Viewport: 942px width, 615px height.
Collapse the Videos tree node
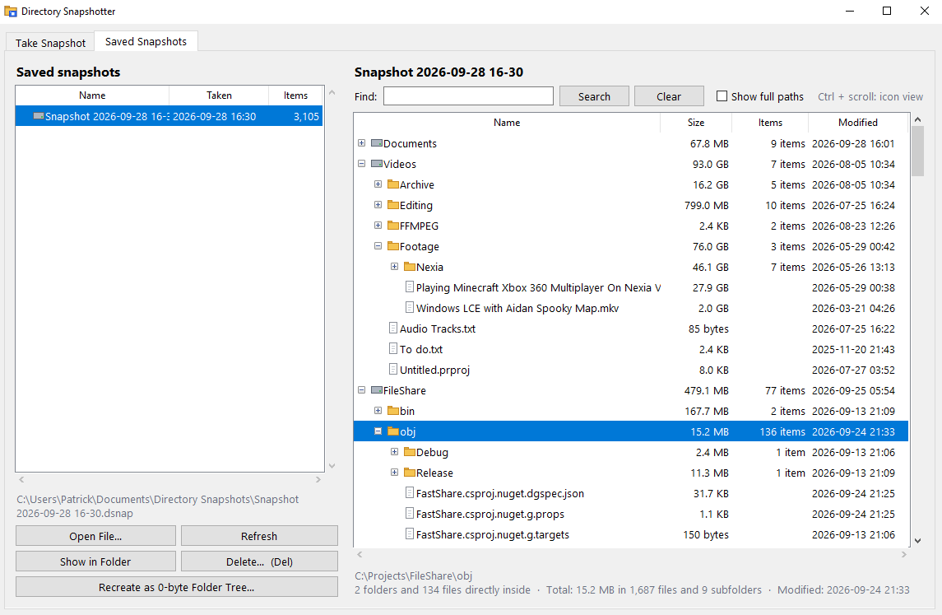click(362, 164)
